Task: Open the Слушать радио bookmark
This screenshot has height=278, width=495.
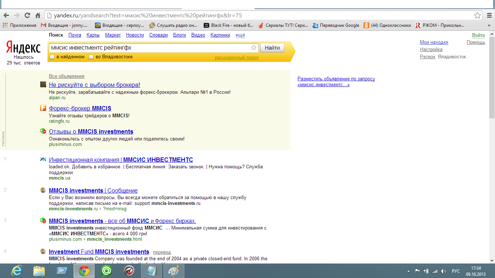Action: (173, 25)
